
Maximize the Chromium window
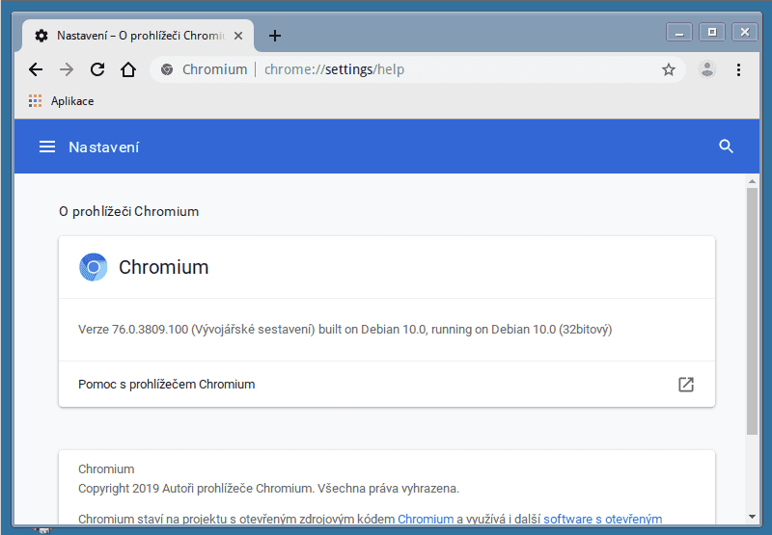click(x=712, y=33)
